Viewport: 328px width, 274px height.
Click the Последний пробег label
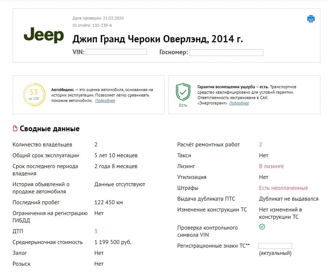tap(36, 202)
